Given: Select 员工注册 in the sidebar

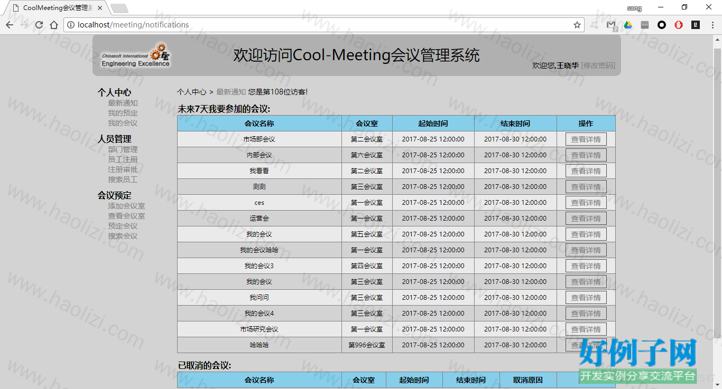Looking at the screenshot, I should click(x=123, y=159).
